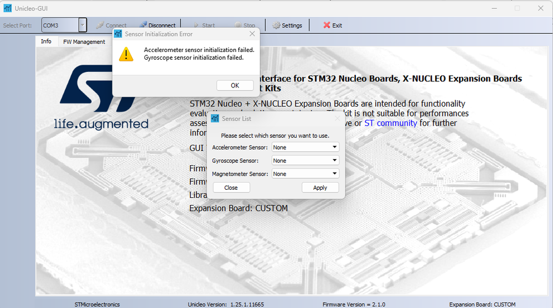This screenshot has height=308, width=553.
Task: Click Close in the Sensor List dialog
Action: pyautogui.click(x=231, y=187)
